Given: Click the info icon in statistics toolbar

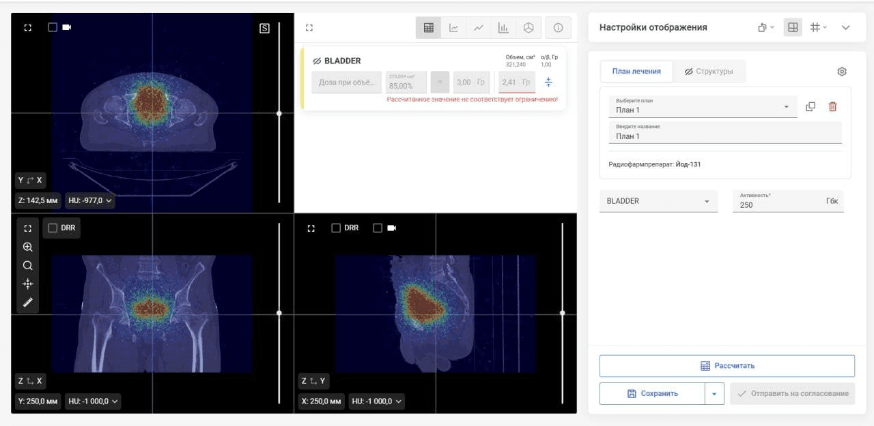Looking at the screenshot, I should click(559, 28).
